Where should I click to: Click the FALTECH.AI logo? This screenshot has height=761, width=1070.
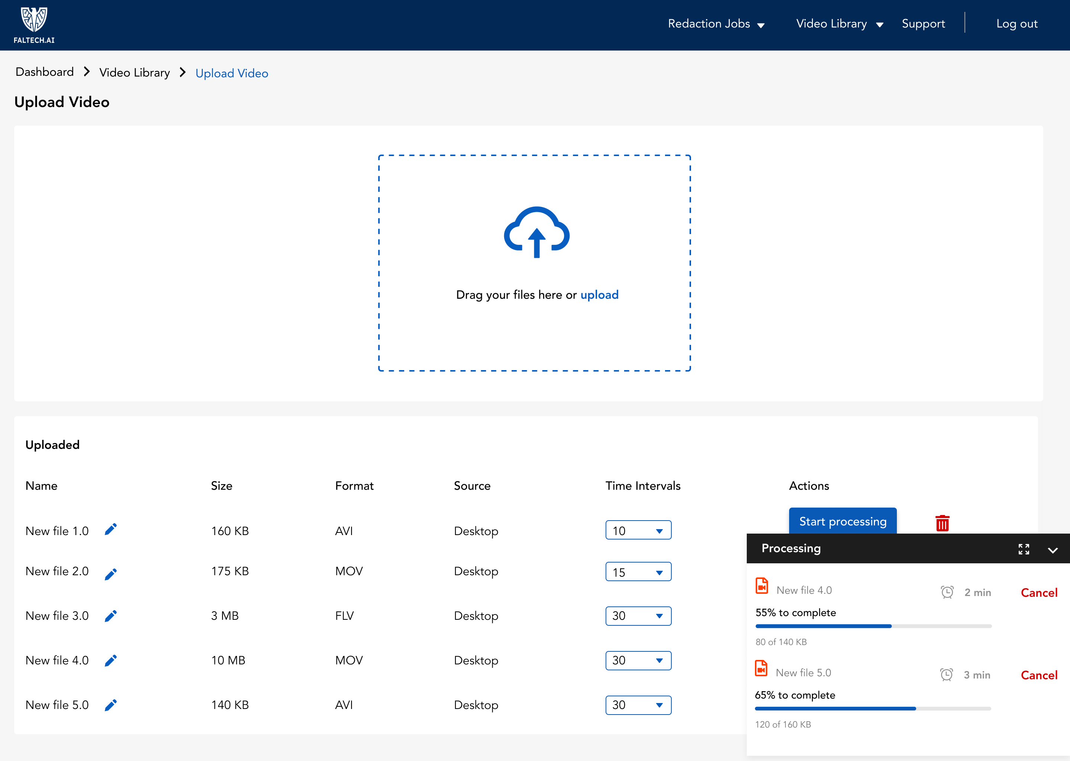34,25
